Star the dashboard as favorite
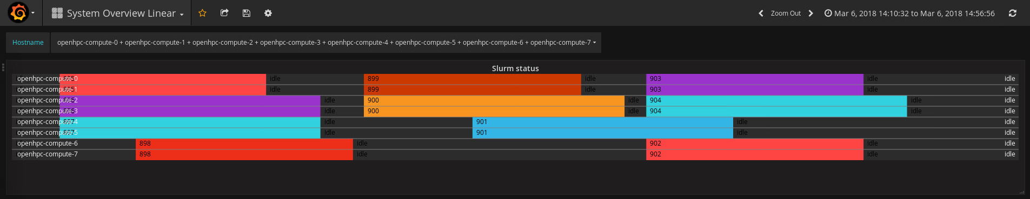 point(202,13)
